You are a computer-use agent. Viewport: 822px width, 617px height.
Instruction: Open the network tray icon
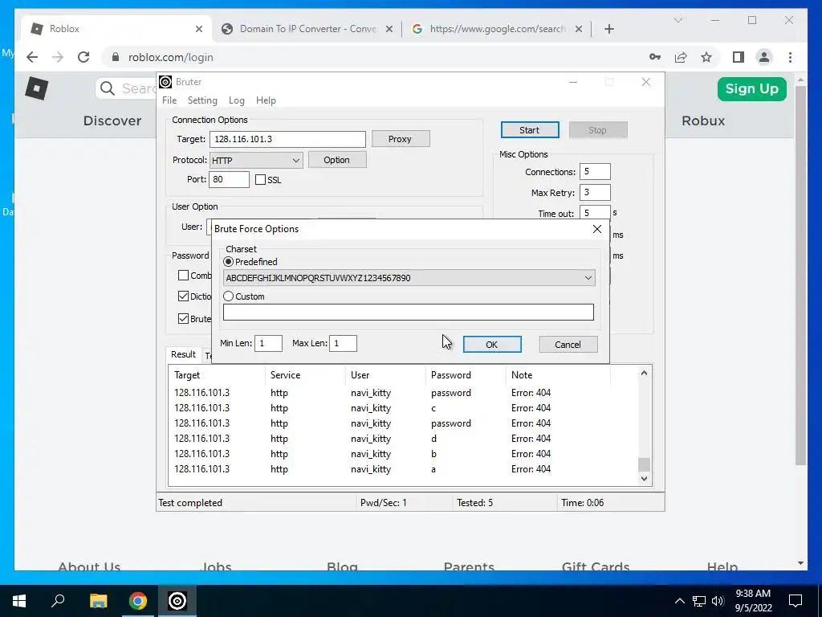pyautogui.click(x=699, y=601)
